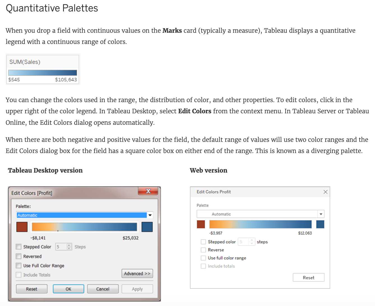Toggle Use Full Color Range in desktop dialog
Viewport: 375px width, 306px height.
pyautogui.click(x=19, y=265)
